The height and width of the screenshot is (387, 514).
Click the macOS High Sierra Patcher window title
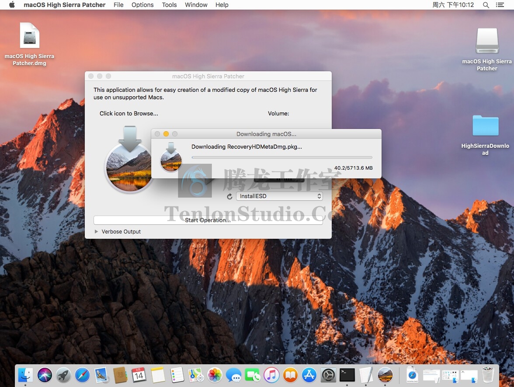(x=208, y=76)
